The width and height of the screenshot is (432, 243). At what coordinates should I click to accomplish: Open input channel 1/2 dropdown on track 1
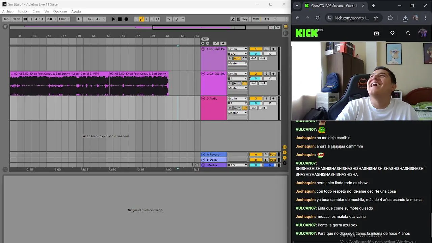(x=238, y=54)
